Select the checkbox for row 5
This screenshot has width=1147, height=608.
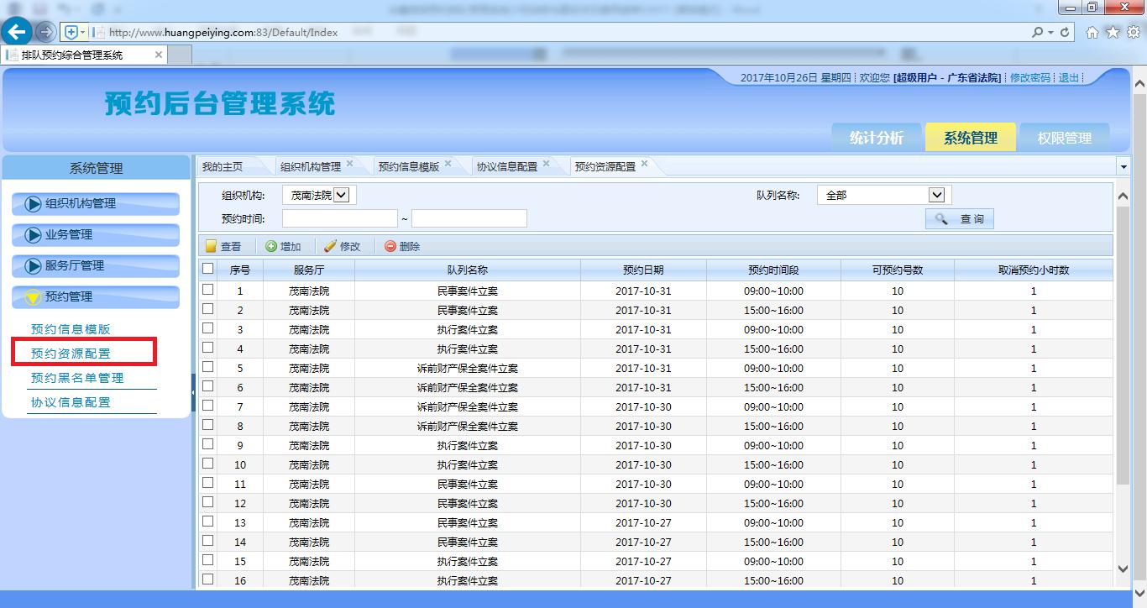[208, 367]
